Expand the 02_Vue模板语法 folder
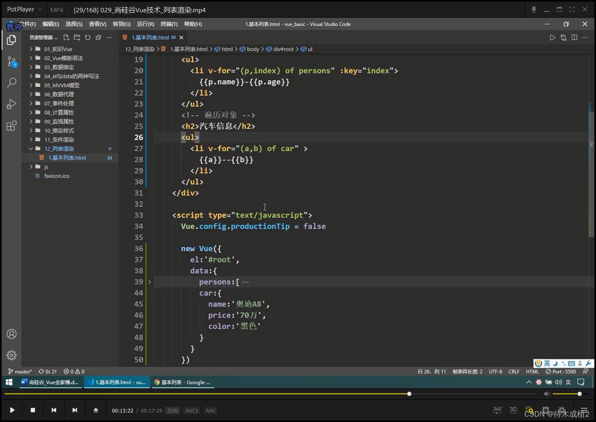596x422 pixels. tap(31, 58)
